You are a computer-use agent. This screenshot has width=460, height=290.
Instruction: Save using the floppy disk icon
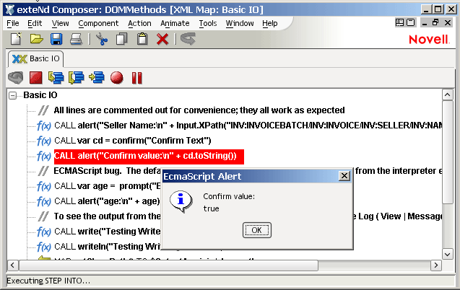click(56, 39)
